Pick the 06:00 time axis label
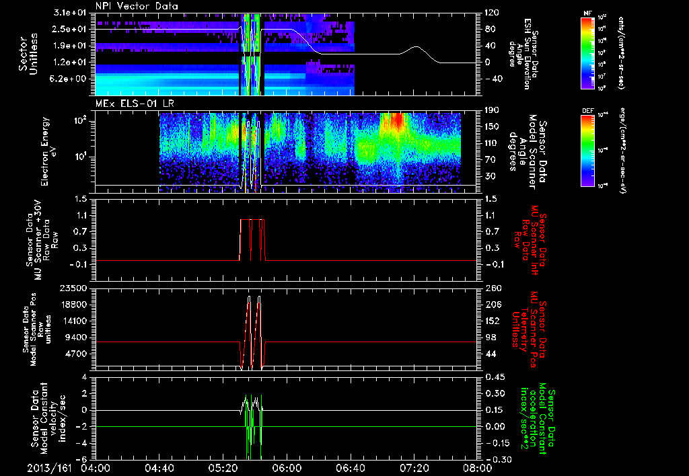The width and height of the screenshot is (689, 476). pyautogui.click(x=287, y=467)
